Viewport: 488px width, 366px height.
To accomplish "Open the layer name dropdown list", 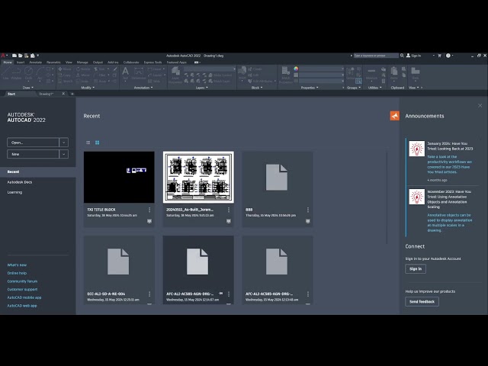I will pos(210,69).
